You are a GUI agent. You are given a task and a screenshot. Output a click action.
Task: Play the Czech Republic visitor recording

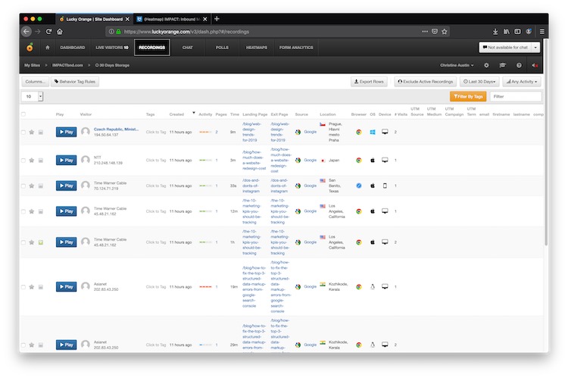pyautogui.click(x=67, y=132)
